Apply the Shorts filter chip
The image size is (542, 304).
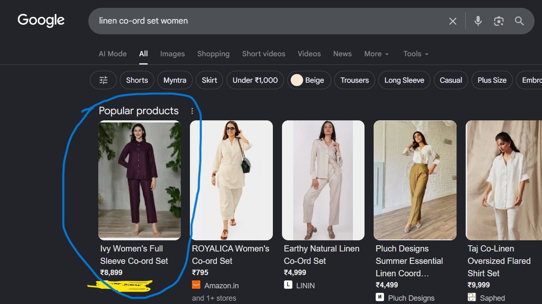(x=137, y=80)
